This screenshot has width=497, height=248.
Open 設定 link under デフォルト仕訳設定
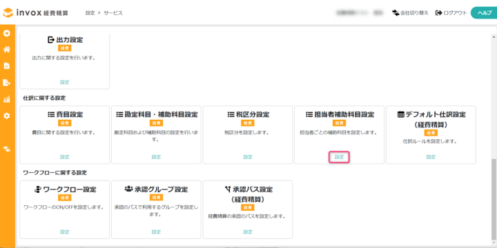pyautogui.click(x=431, y=157)
